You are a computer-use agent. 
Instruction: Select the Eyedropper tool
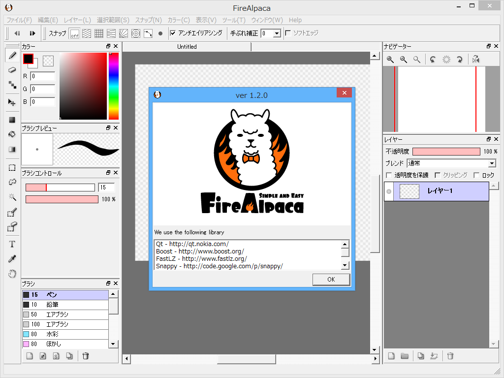[12, 259]
